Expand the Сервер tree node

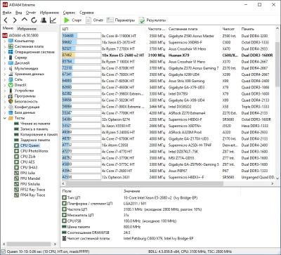5,58
